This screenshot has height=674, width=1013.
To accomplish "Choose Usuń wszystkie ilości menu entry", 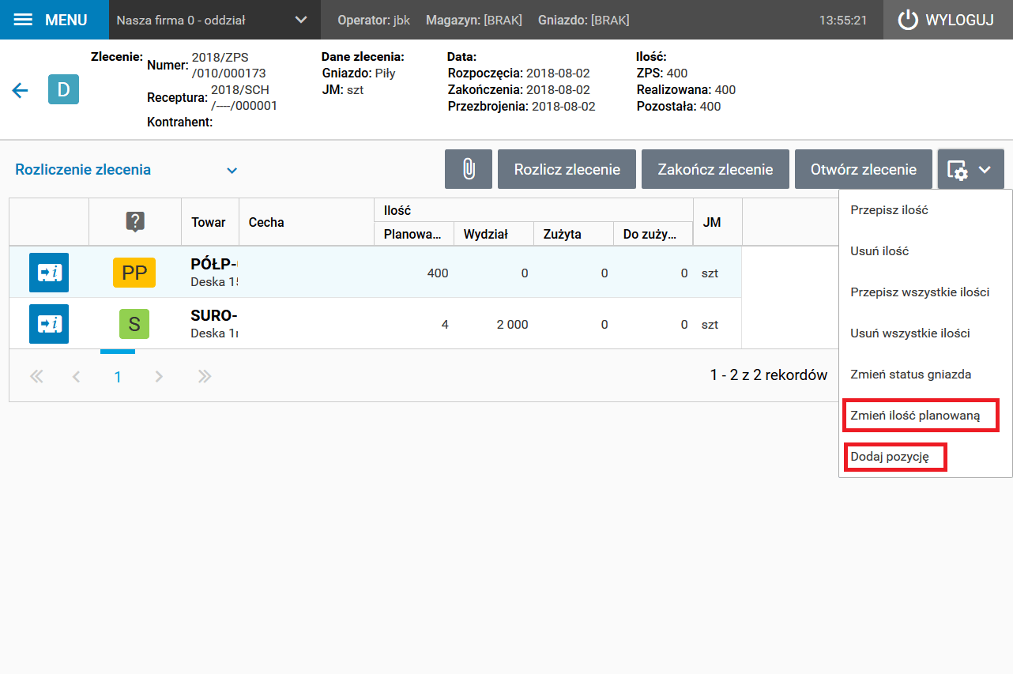I will 925,333.
